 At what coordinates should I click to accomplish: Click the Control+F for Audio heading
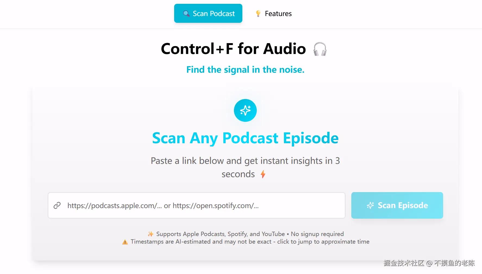pyautogui.click(x=233, y=49)
